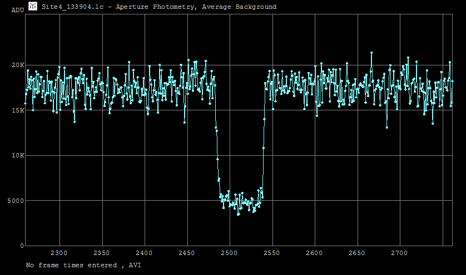Viewport: 466px width, 275px height.
Task: Click the 20K y-axis label
Action: 18,65
